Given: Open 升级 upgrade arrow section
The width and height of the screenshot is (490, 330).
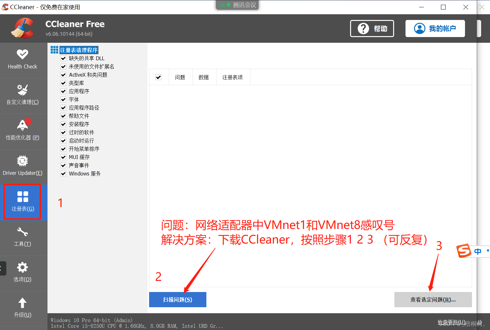Looking at the screenshot, I should click(22, 308).
